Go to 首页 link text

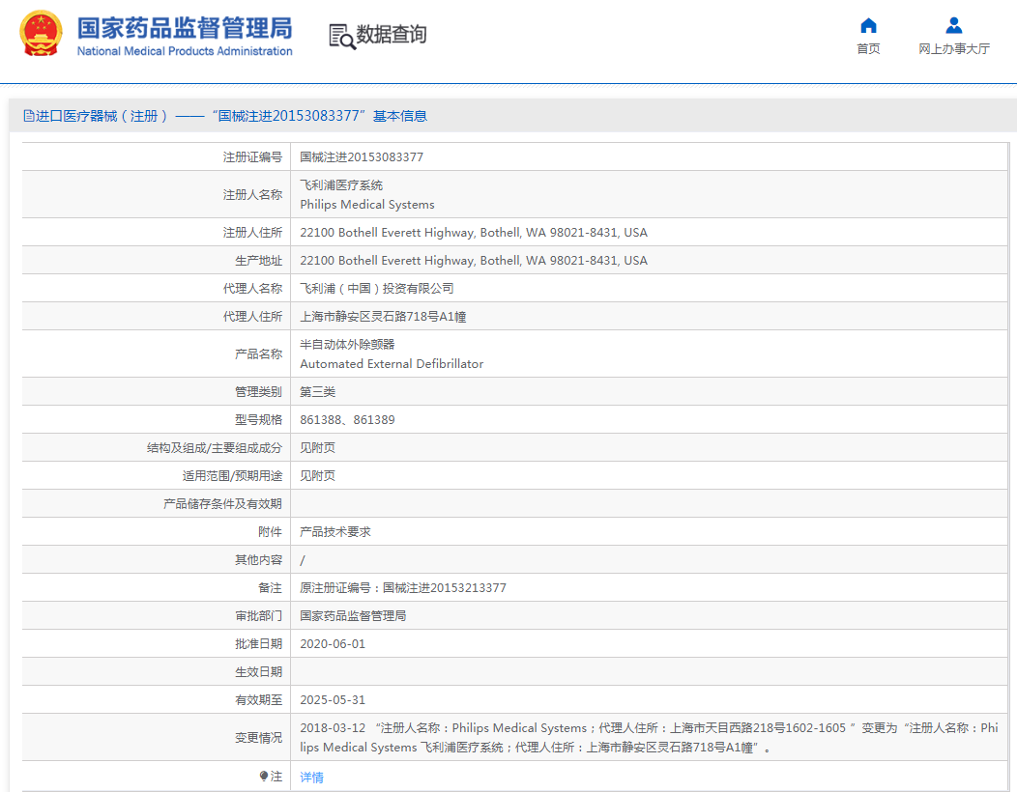click(x=868, y=48)
